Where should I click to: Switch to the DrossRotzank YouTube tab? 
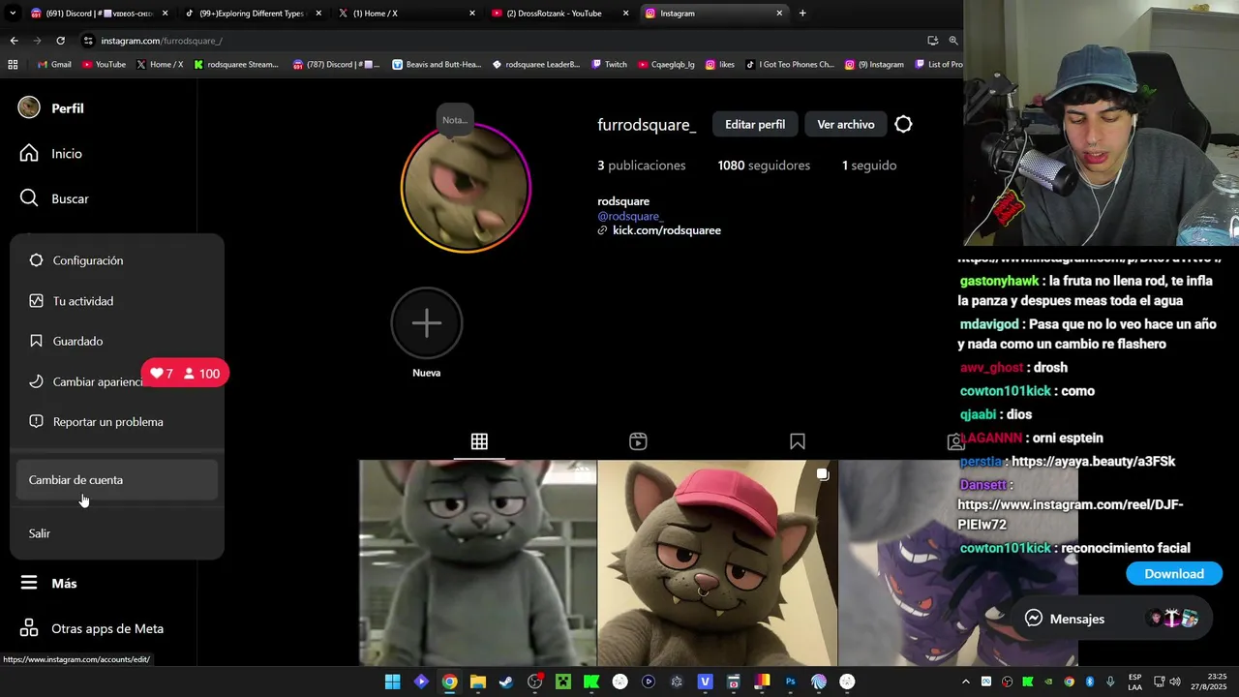click(559, 14)
